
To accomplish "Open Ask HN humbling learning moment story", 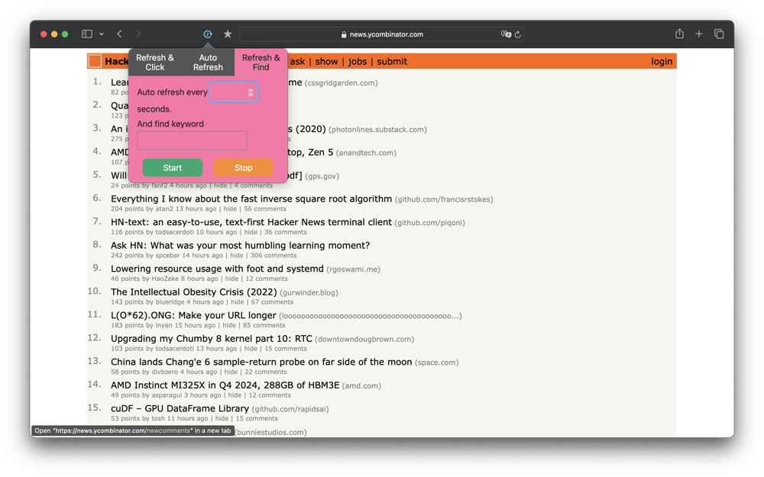I will click(240, 245).
